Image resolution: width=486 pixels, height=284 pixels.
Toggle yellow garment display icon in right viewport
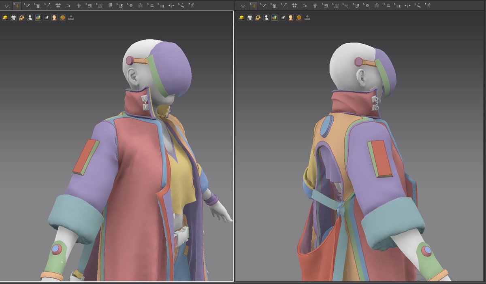pos(242,18)
